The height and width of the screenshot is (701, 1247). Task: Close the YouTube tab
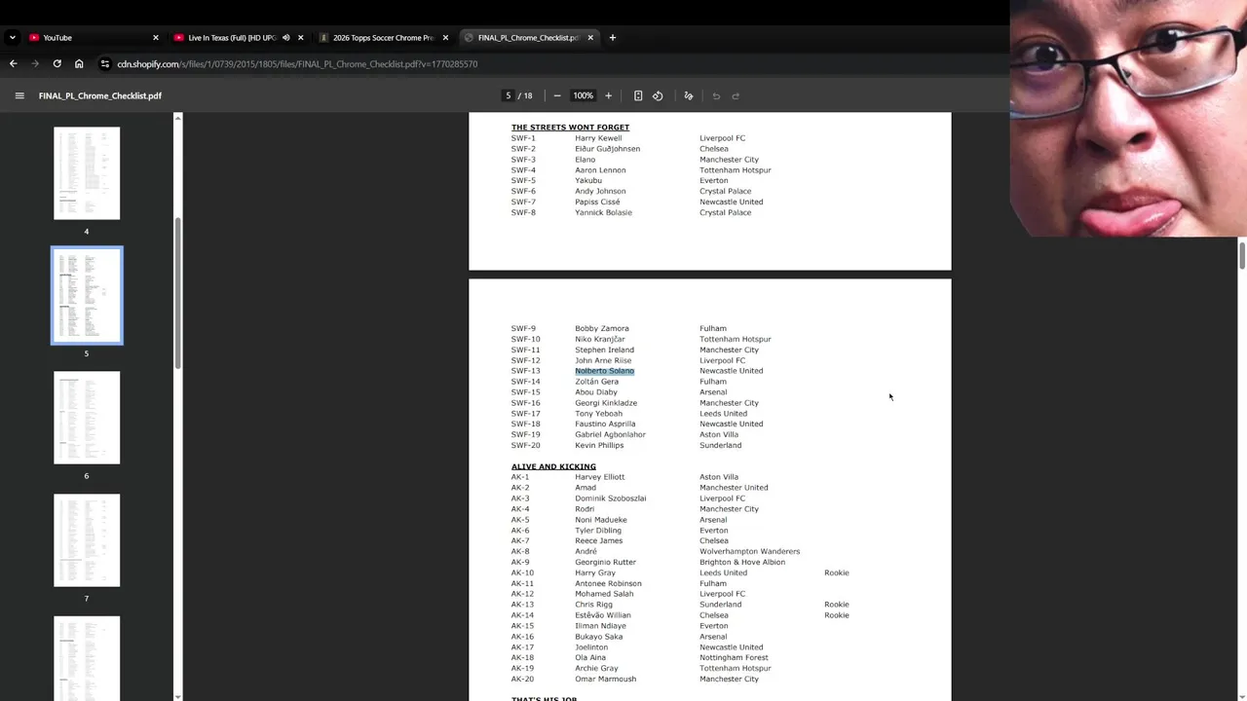(x=155, y=38)
